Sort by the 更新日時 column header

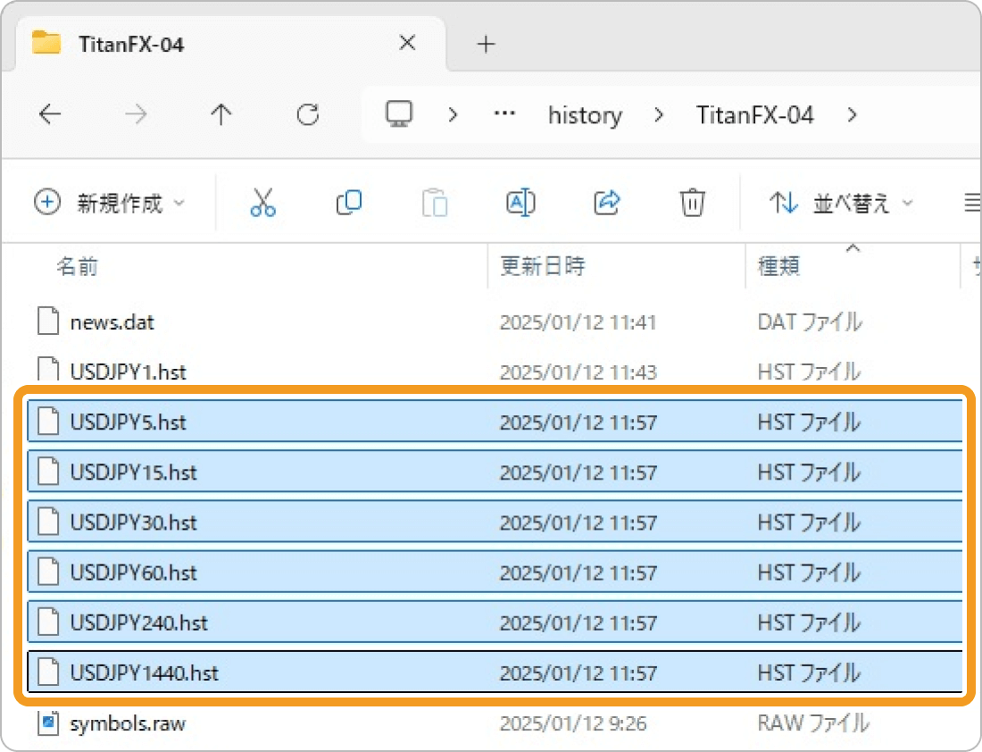pyautogui.click(x=543, y=266)
